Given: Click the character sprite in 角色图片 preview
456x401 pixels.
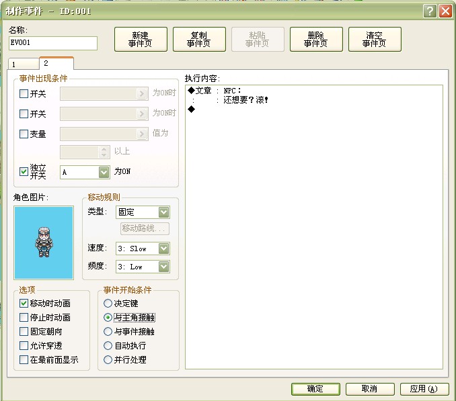Looking at the screenshot, I should click(x=44, y=242).
